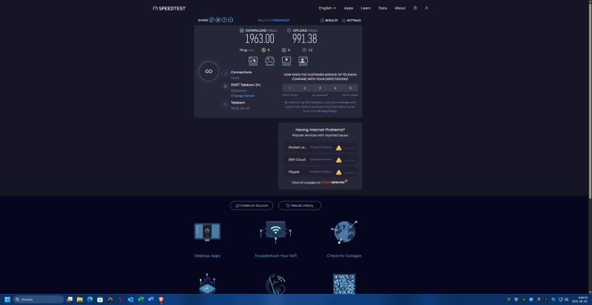Click the Change Server link
This screenshot has width=592, height=305.
pos(243,96)
